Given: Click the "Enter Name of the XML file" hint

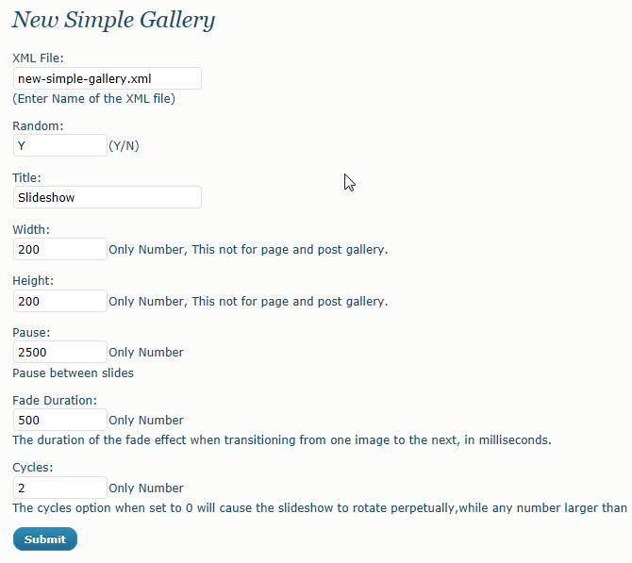Looking at the screenshot, I should pyautogui.click(x=94, y=99).
